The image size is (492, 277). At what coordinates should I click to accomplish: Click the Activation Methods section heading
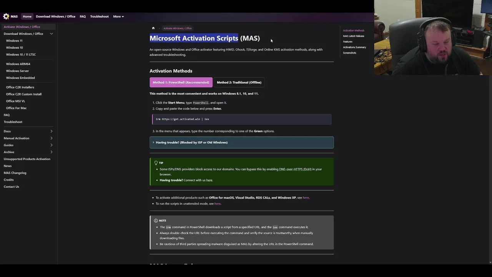[x=171, y=71]
